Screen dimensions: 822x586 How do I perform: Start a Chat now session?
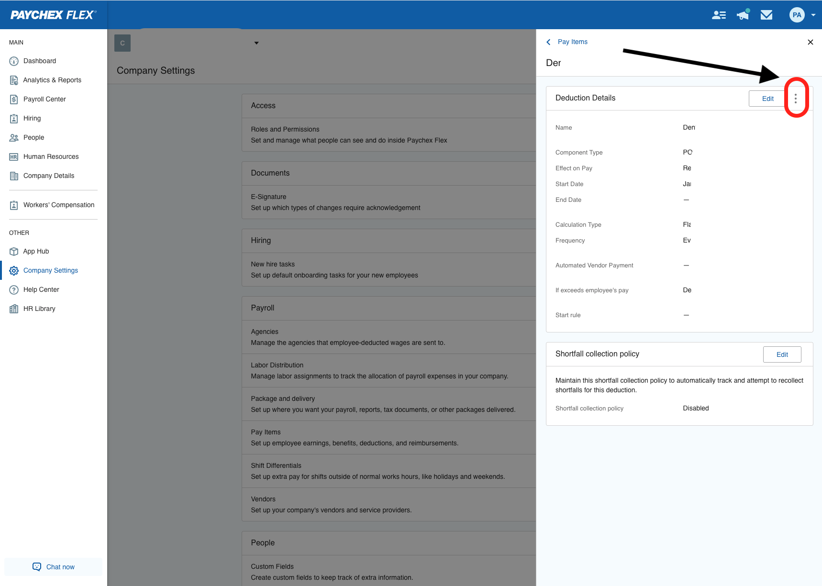(54, 567)
